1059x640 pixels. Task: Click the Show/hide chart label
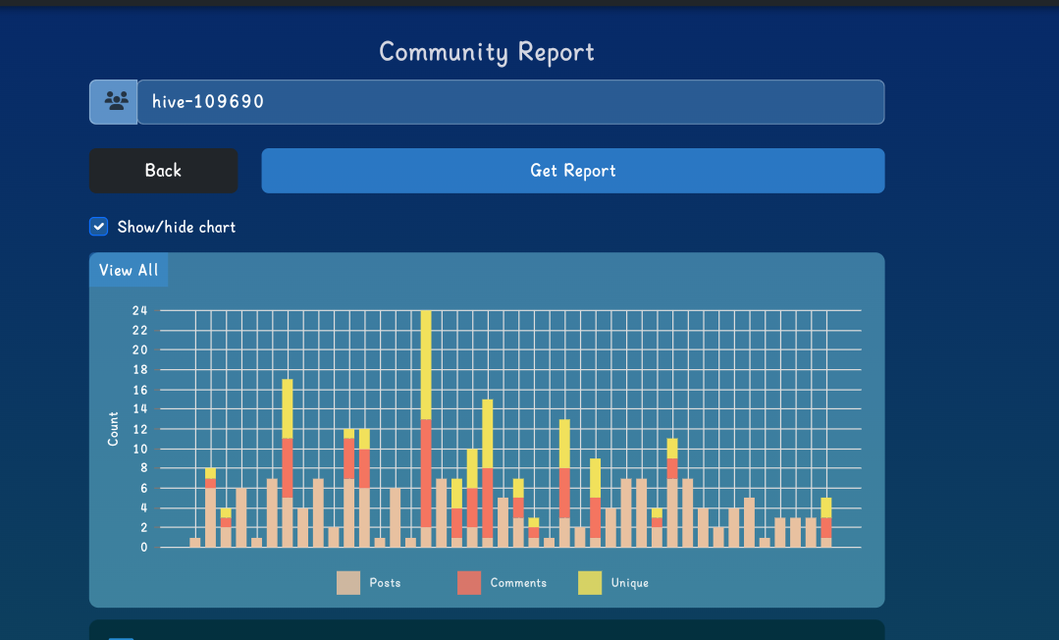177,227
